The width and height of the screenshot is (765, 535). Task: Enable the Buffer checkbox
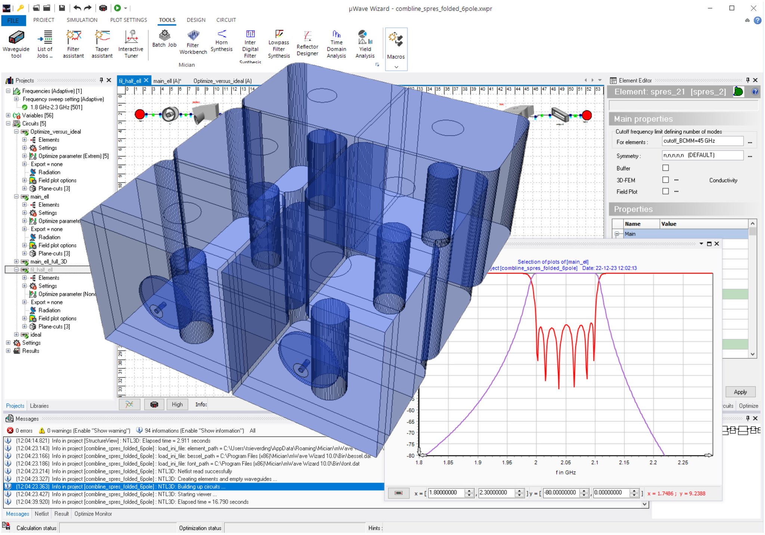click(x=665, y=168)
